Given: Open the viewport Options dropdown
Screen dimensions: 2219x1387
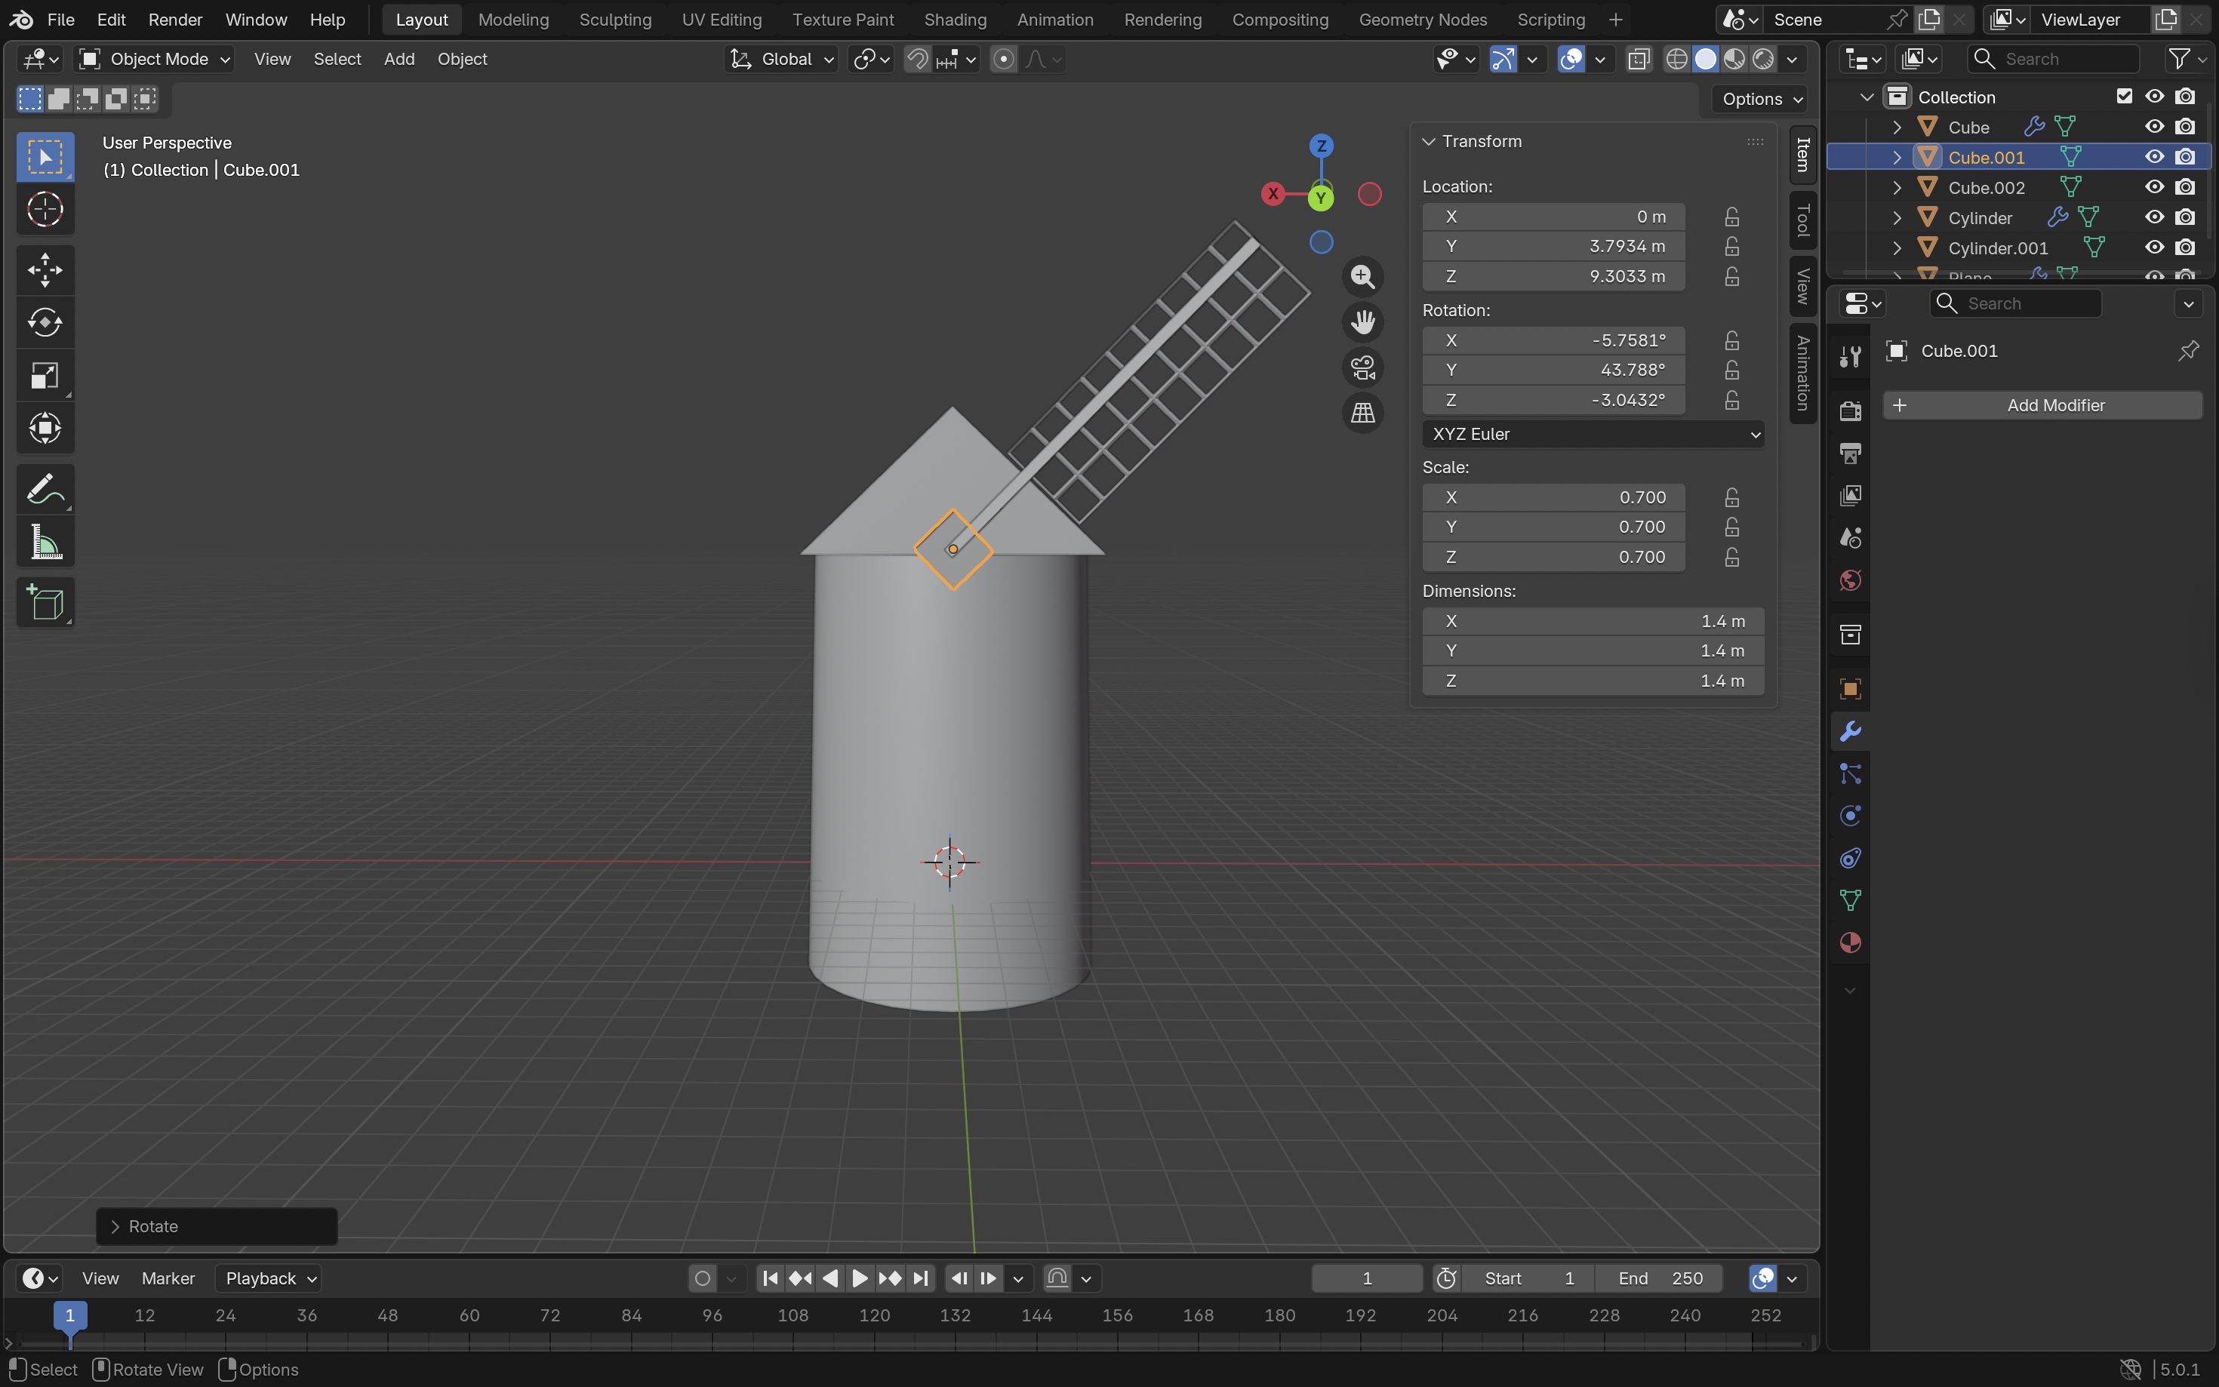Looking at the screenshot, I should (x=1759, y=99).
